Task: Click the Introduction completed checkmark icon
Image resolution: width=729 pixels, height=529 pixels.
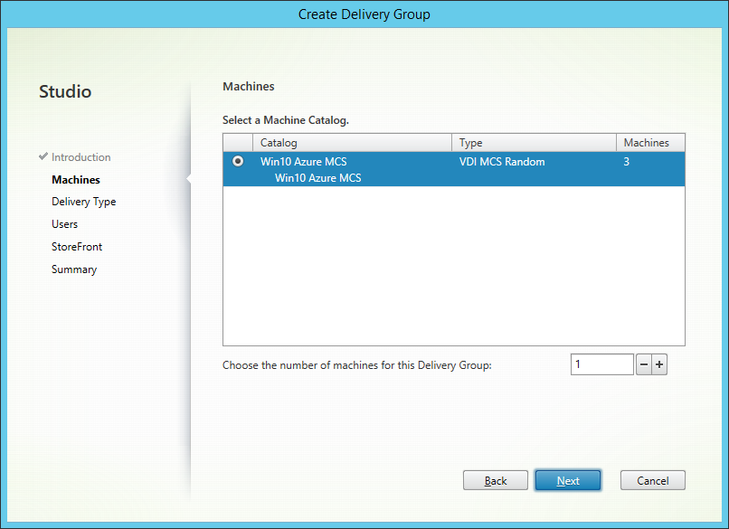Action: point(43,156)
